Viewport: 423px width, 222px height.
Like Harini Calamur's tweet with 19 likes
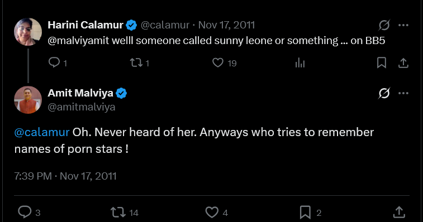218,63
